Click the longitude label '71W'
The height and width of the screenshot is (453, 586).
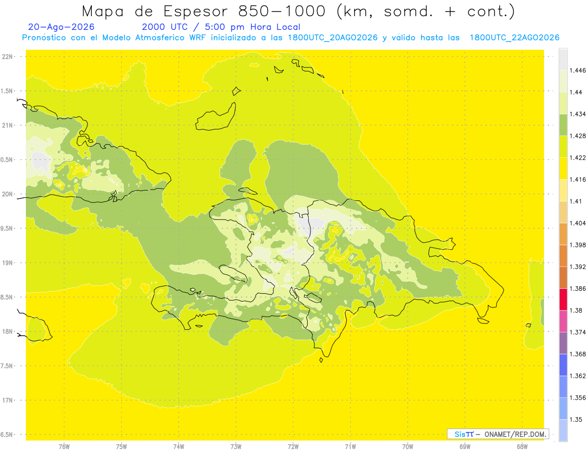pos(350,446)
